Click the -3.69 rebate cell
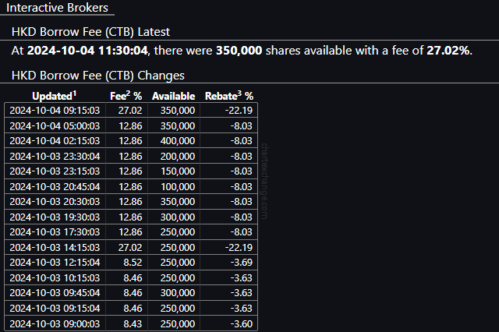 tap(242, 263)
